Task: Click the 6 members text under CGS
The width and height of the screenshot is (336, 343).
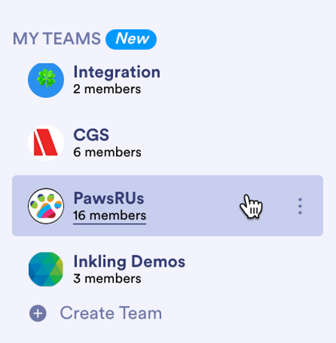Action: (107, 153)
